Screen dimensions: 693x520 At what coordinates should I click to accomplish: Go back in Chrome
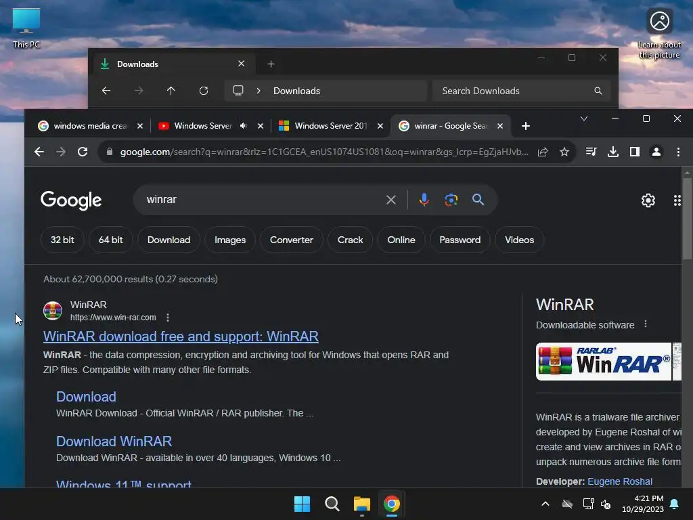pyautogui.click(x=39, y=152)
